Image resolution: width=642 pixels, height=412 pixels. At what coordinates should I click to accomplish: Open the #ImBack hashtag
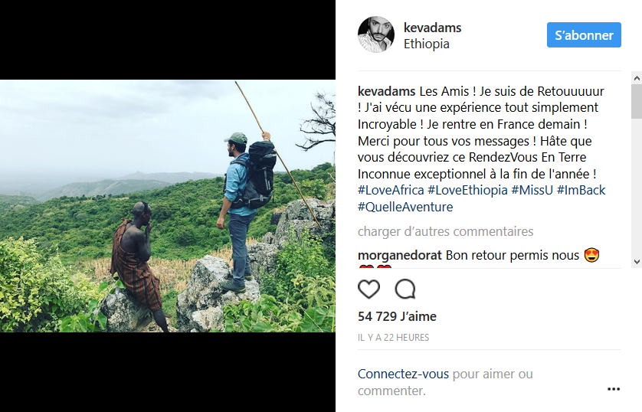[x=581, y=190]
